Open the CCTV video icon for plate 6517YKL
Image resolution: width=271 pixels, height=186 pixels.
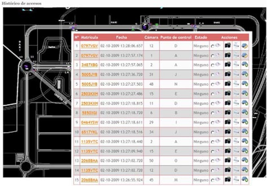[x=236, y=132]
